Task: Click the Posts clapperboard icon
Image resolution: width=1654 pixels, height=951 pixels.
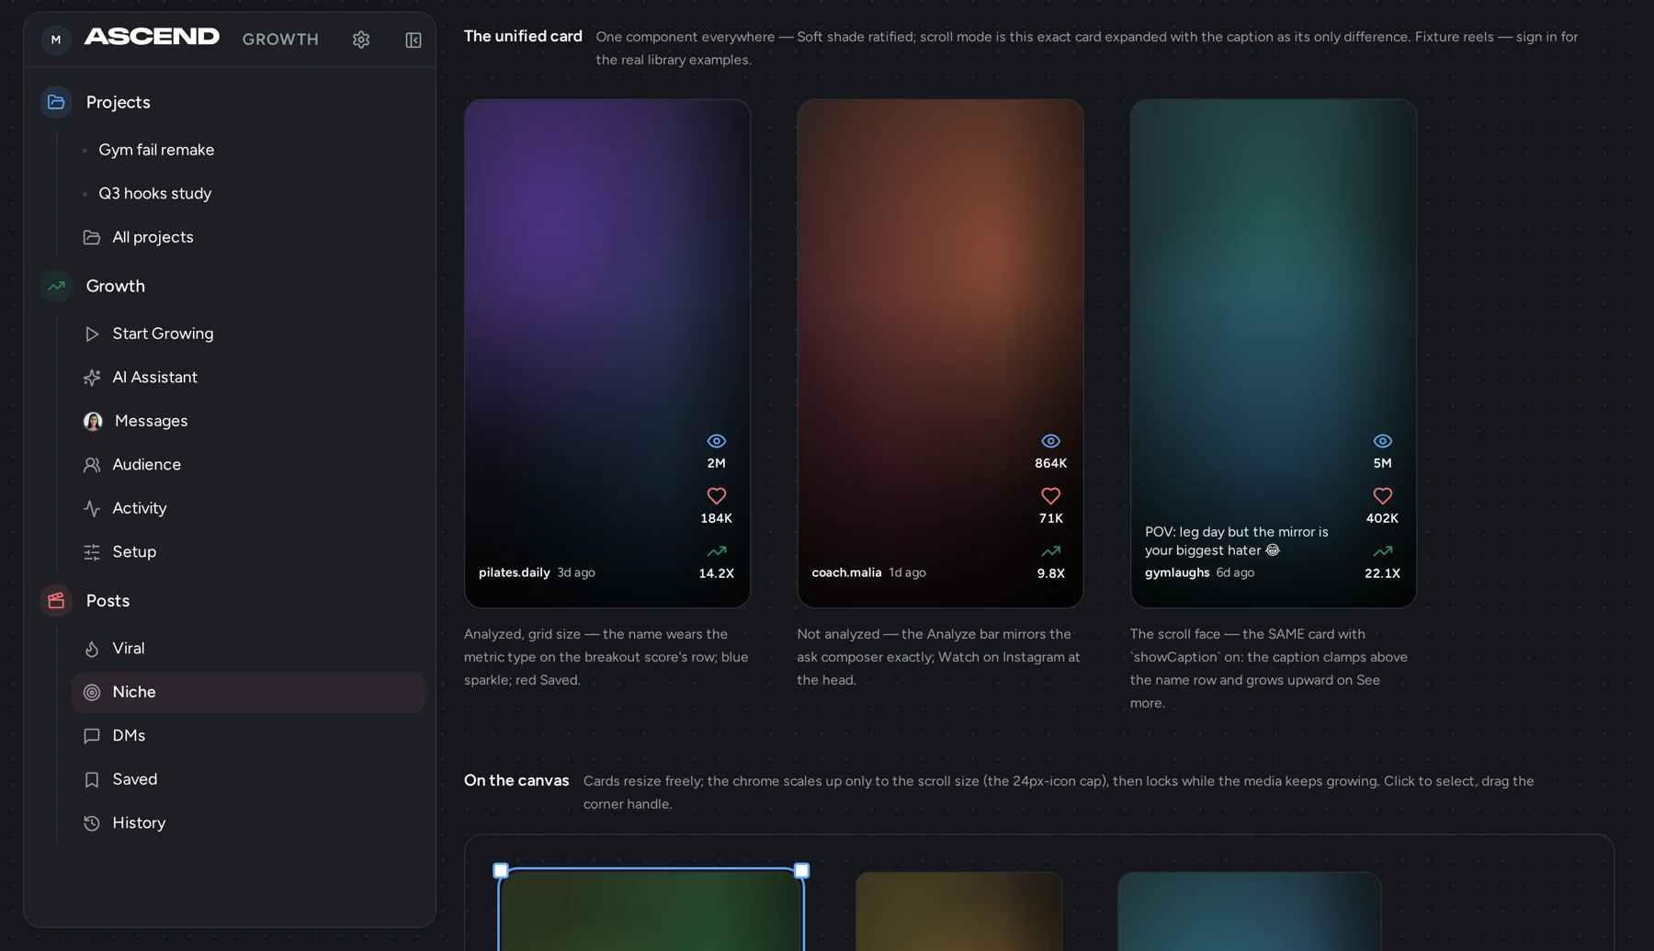Action: tap(56, 601)
